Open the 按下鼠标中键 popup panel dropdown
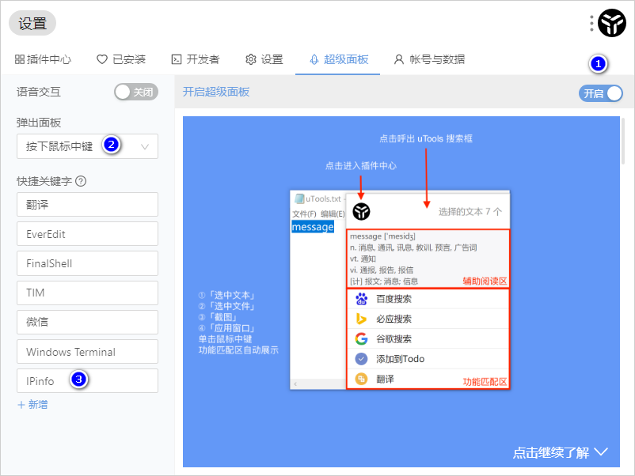Image resolution: width=635 pixels, height=476 pixels. [87, 146]
